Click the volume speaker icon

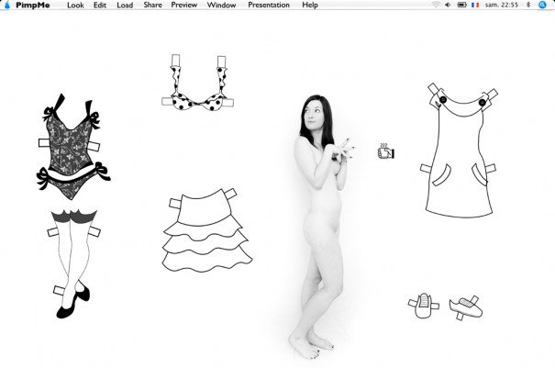point(447,6)
